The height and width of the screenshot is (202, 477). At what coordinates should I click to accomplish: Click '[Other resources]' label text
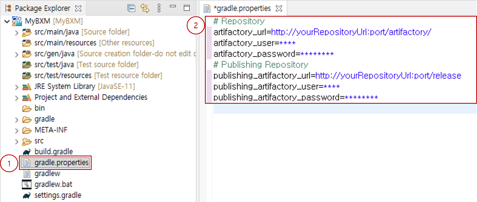(x=127, y=43)
